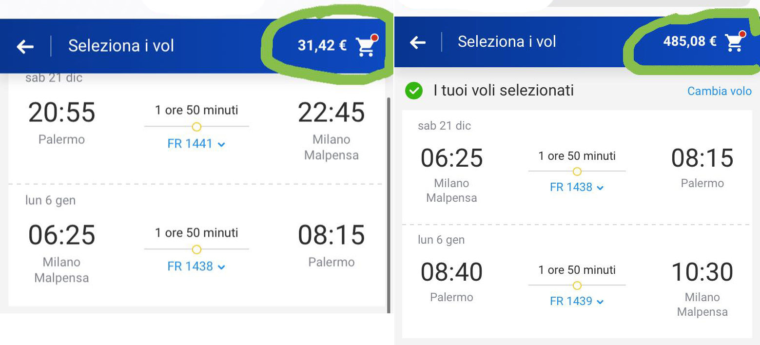This screenshot has width=760, height=345.
Task: Click the yellow route dot on the FR 1441 flight
Action: 196,127
